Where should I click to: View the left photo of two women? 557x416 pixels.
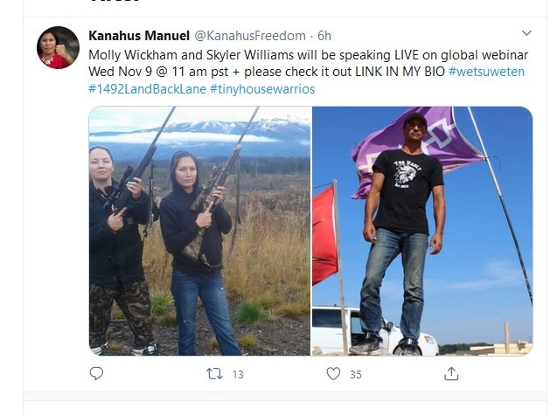click(199, 231)
